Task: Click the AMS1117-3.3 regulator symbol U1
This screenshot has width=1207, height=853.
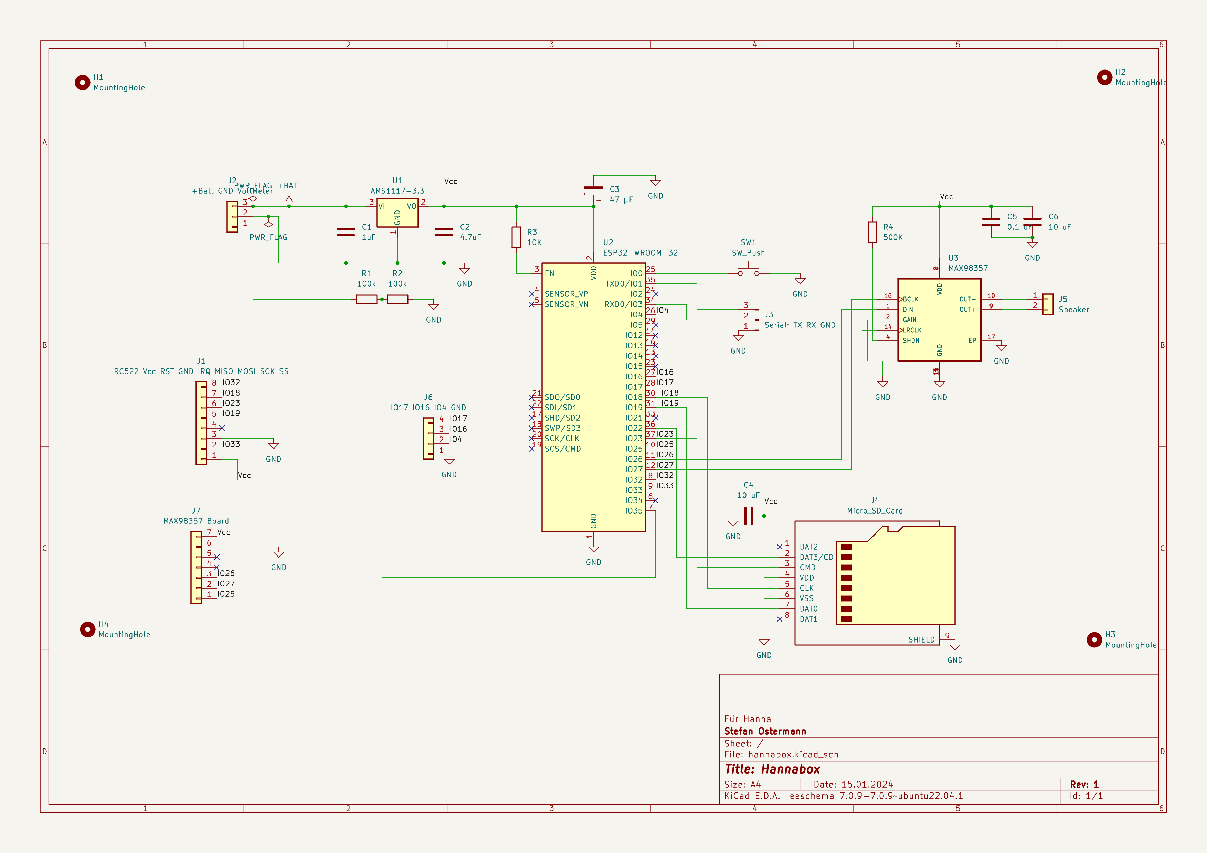Action: pyautogui.click(x=397, y=213)
